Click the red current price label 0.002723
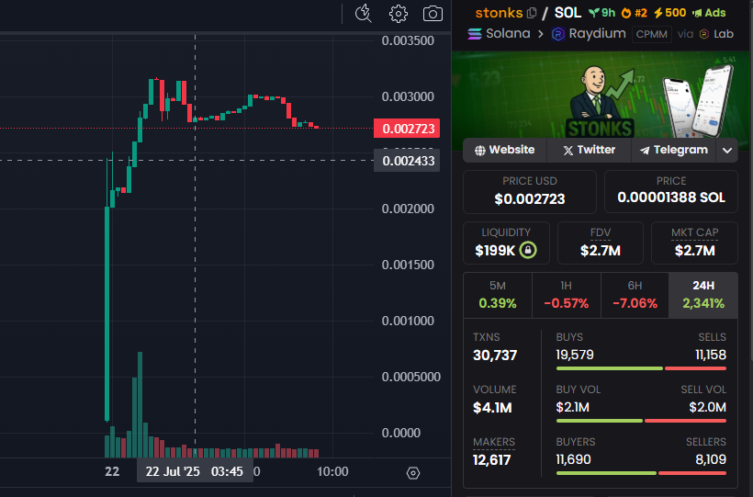The height and width of the screenshot is (497, 753). point(407,129)
